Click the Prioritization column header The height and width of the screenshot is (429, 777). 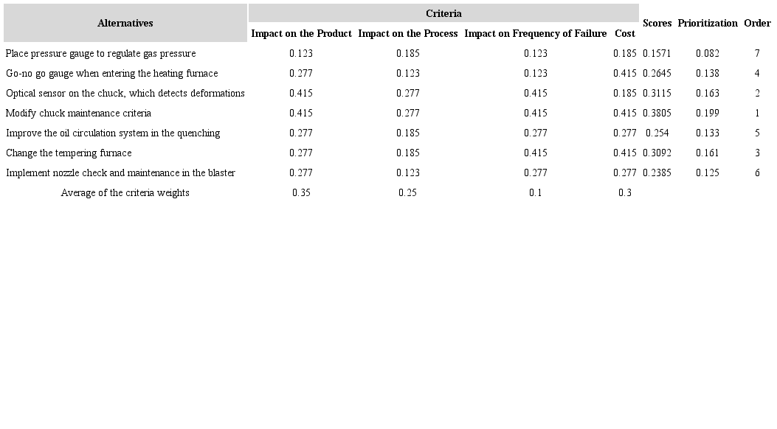[708, 23]
